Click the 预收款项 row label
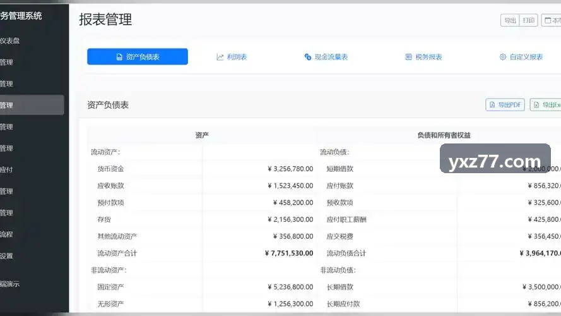Viewport: 561px width, 316px height. coord(340,202)
